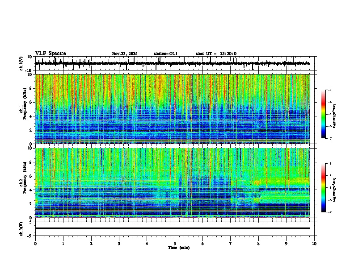This screenshot has width=354, height=273.
Task: Click the "2" kHz tick on ch.2 axis
Action: pos(31,204)
